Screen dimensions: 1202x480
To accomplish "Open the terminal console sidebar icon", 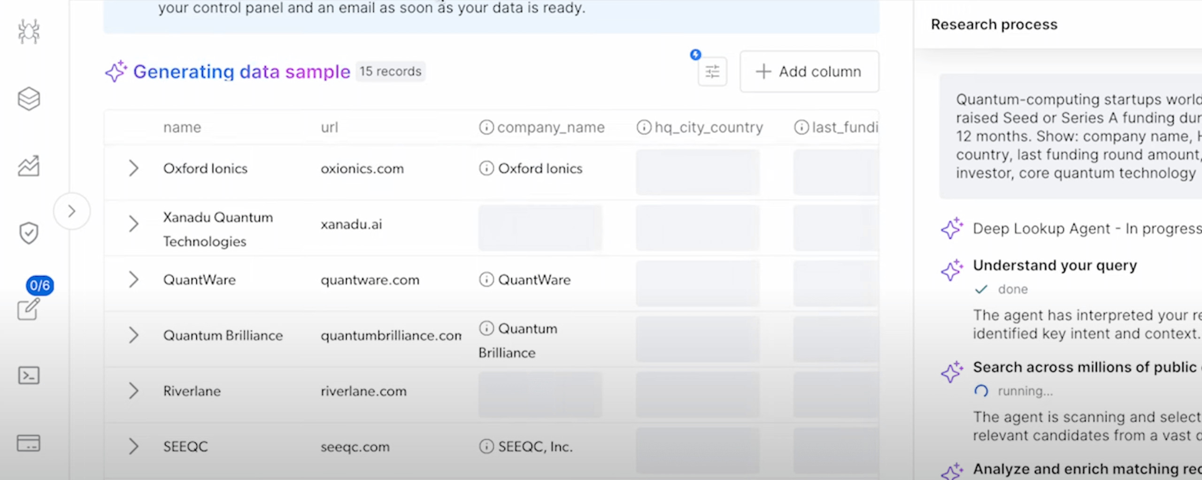I will (29, 375).
